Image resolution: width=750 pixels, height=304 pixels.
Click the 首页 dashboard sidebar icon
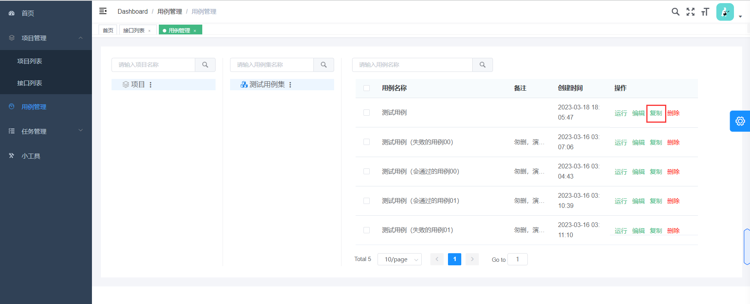11,13
